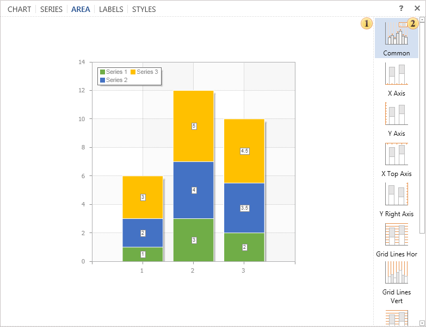Viewport: 426px width, 327px height.
Task: Click the help question mark icon
Action: coord(401,9)
